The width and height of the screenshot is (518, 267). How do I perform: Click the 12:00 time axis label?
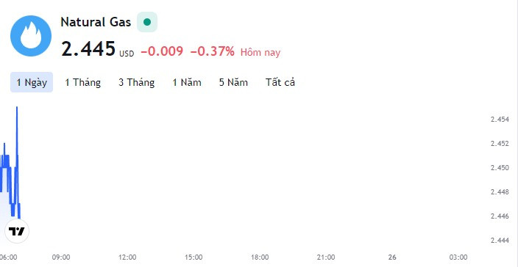[127, 257]
